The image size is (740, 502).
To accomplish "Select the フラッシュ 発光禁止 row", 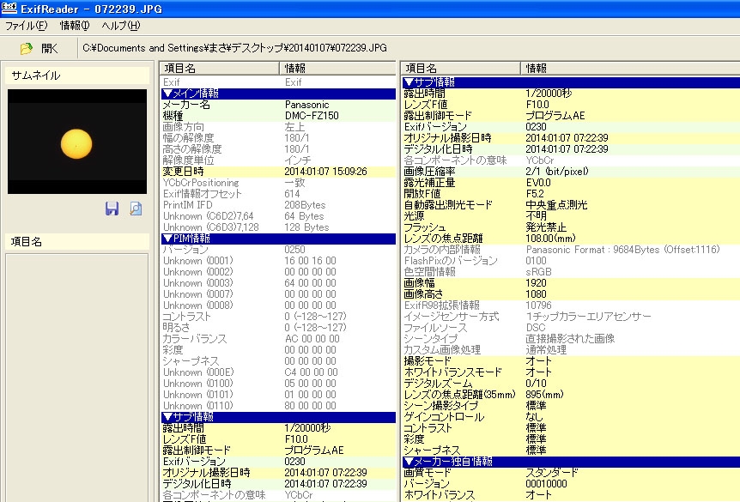I will point(571,227).
